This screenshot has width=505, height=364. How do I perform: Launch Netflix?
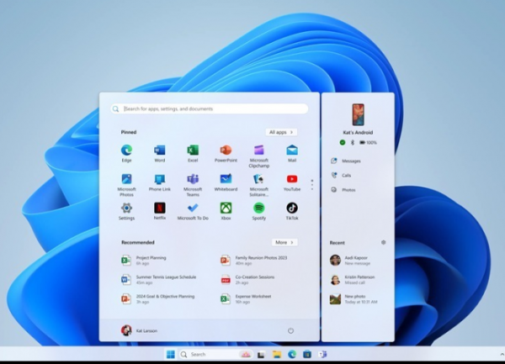pyautogui.click(x=160, y=211)
